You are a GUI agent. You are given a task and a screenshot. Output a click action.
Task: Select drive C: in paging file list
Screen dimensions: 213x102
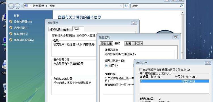coord(174,81)
